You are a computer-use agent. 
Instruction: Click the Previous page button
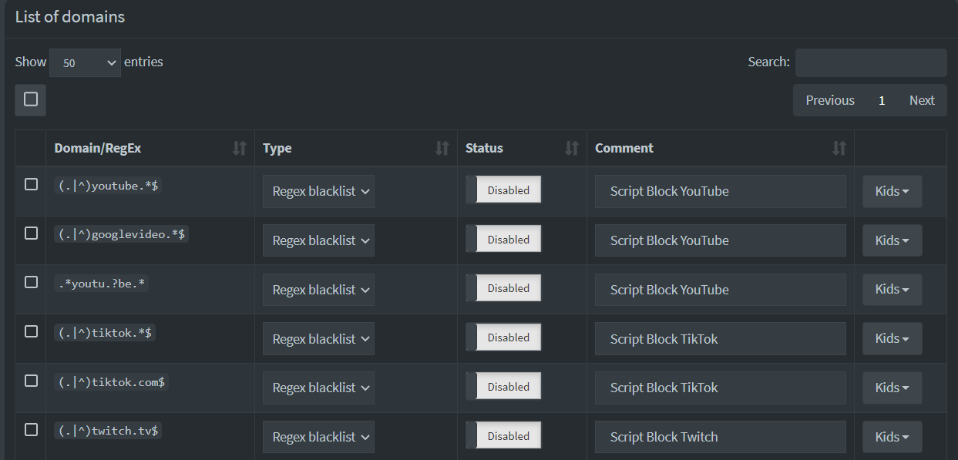(830, 100)
